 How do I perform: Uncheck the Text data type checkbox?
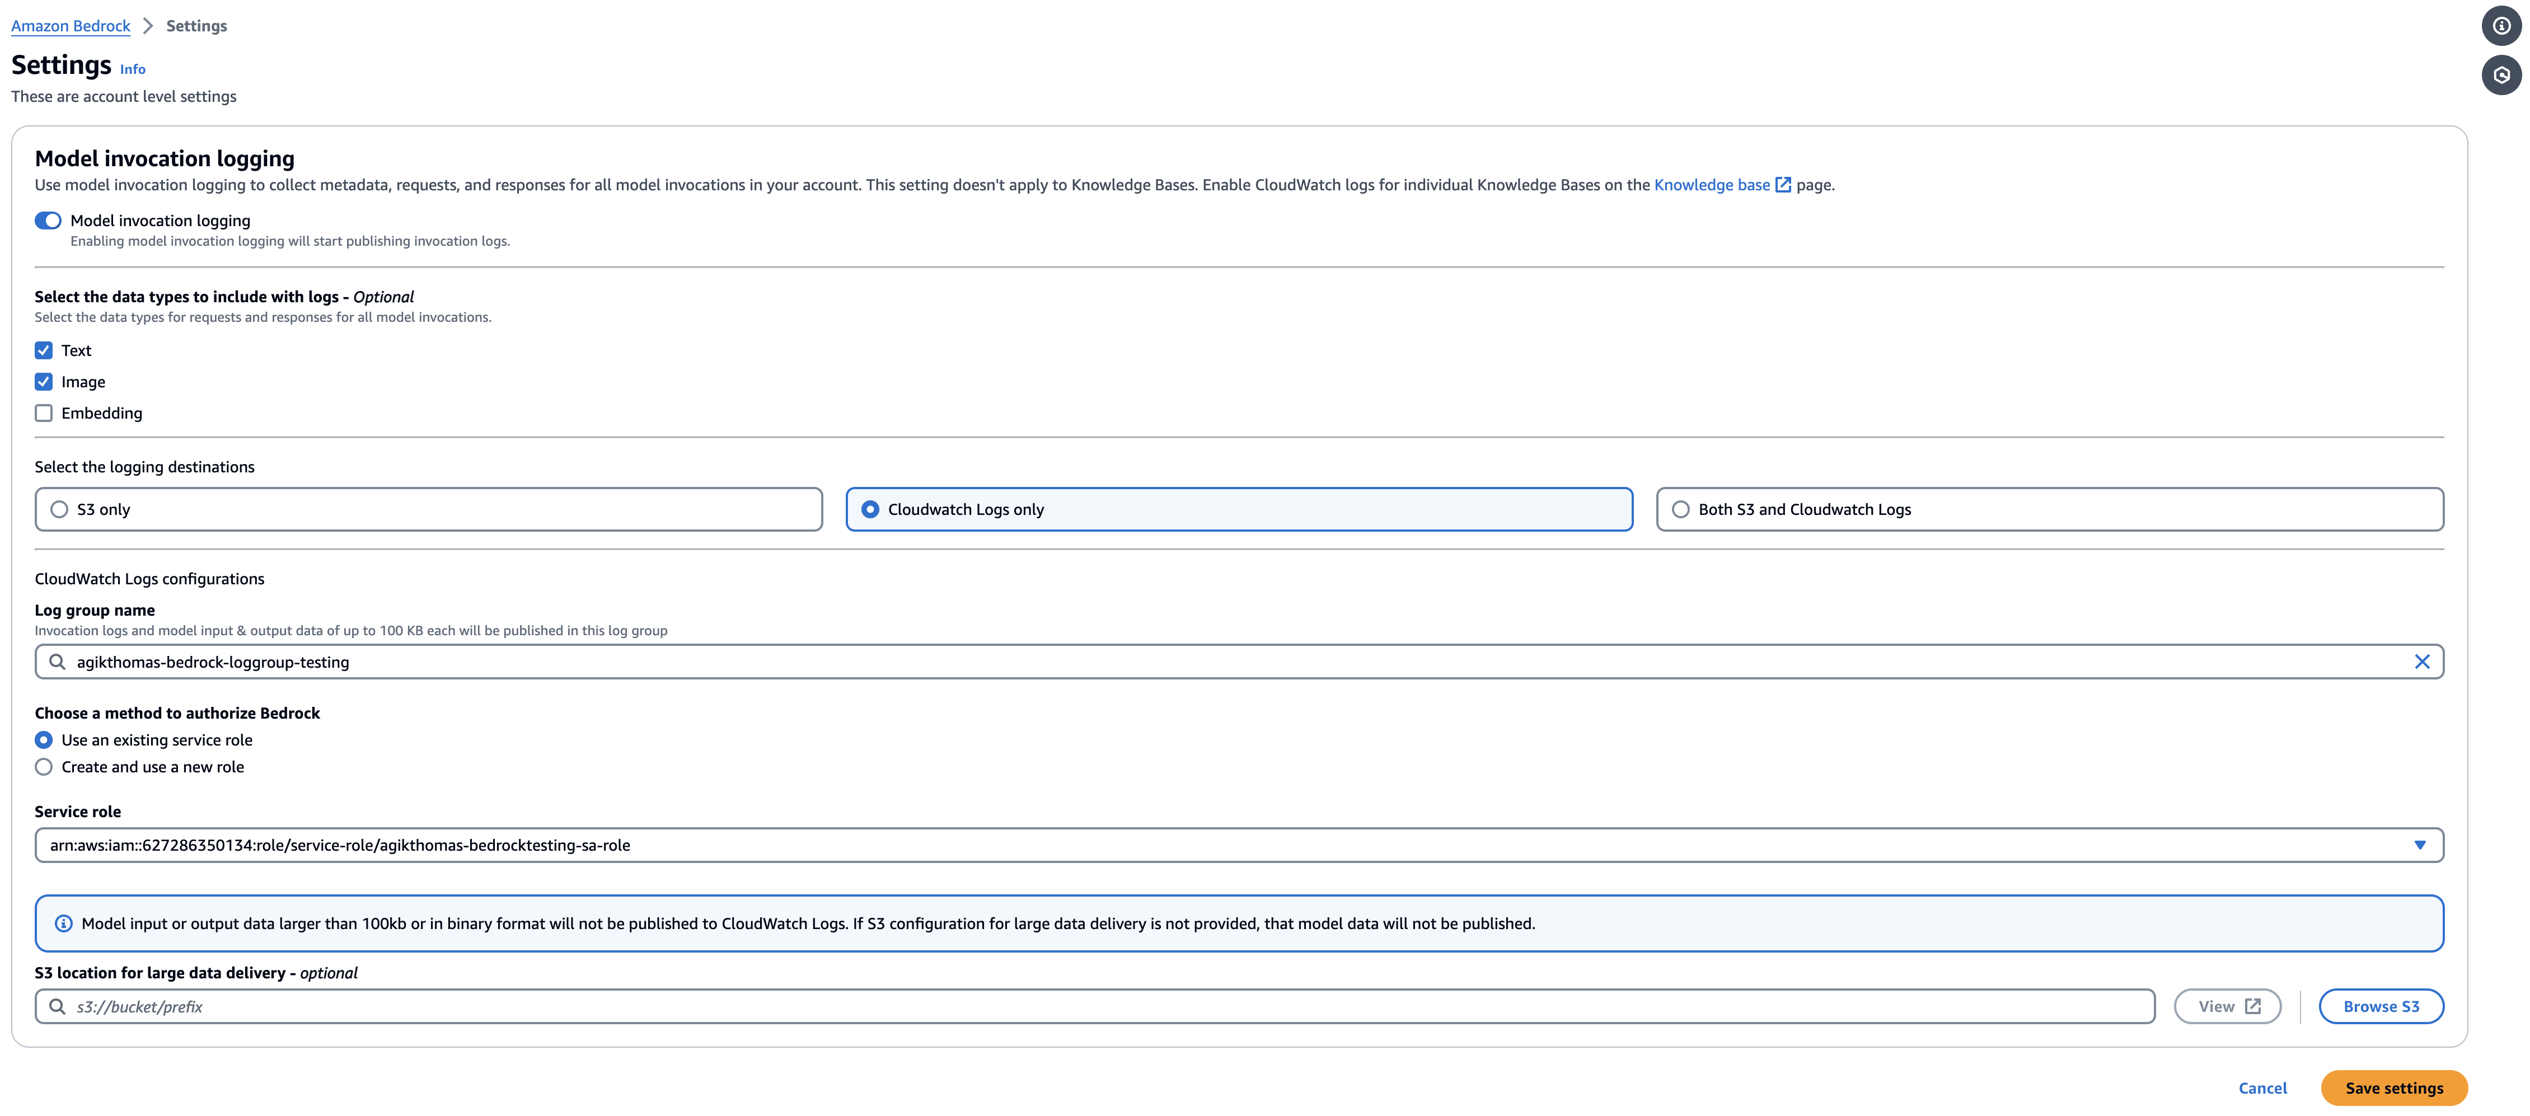coord(44,351)
